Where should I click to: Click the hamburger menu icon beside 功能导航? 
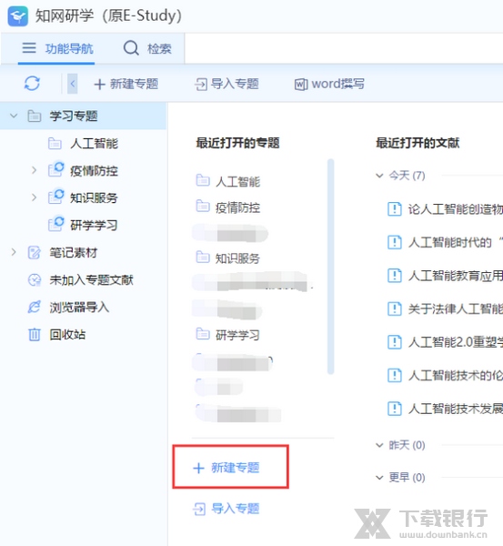pos(29,48)
